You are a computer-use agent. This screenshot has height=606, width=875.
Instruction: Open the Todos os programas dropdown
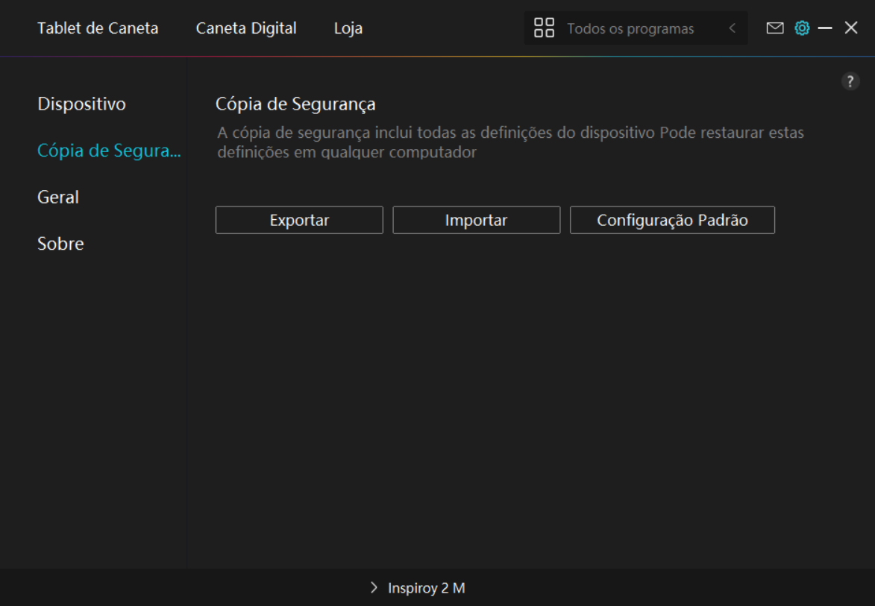[630, 29]
